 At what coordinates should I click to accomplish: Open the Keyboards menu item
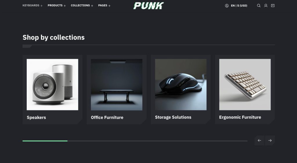point(31,5)
